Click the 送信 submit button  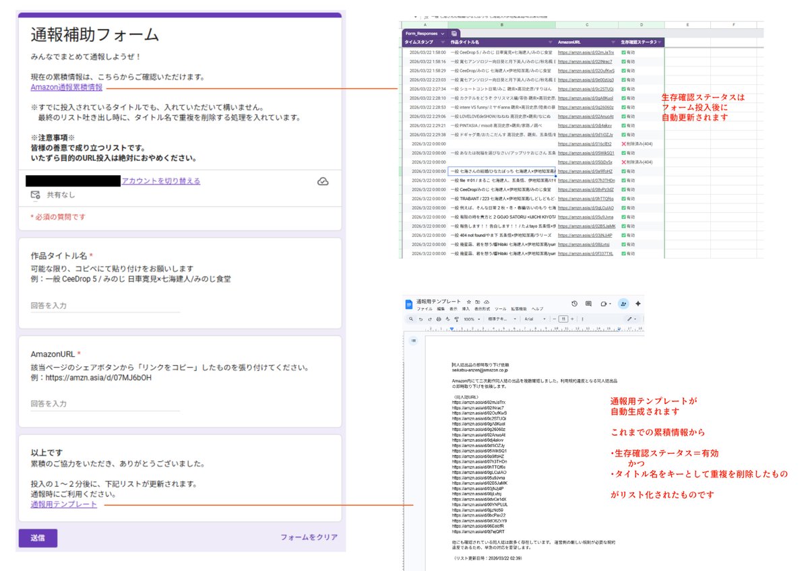(38, 538)
